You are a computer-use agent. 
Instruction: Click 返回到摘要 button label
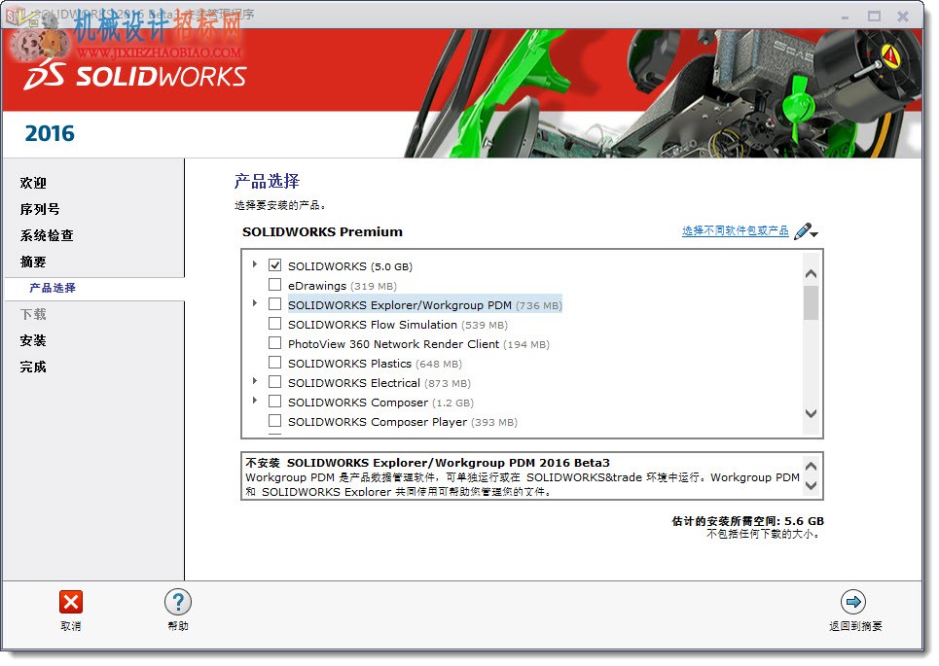click(x=855, y=626)
